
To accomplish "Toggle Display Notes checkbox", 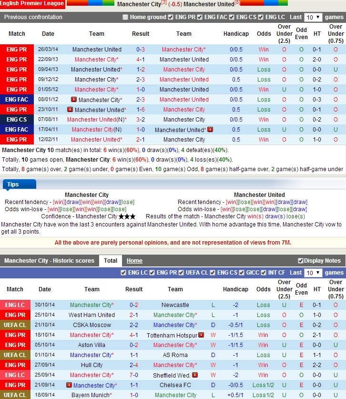I will click(x=301, y=261).
